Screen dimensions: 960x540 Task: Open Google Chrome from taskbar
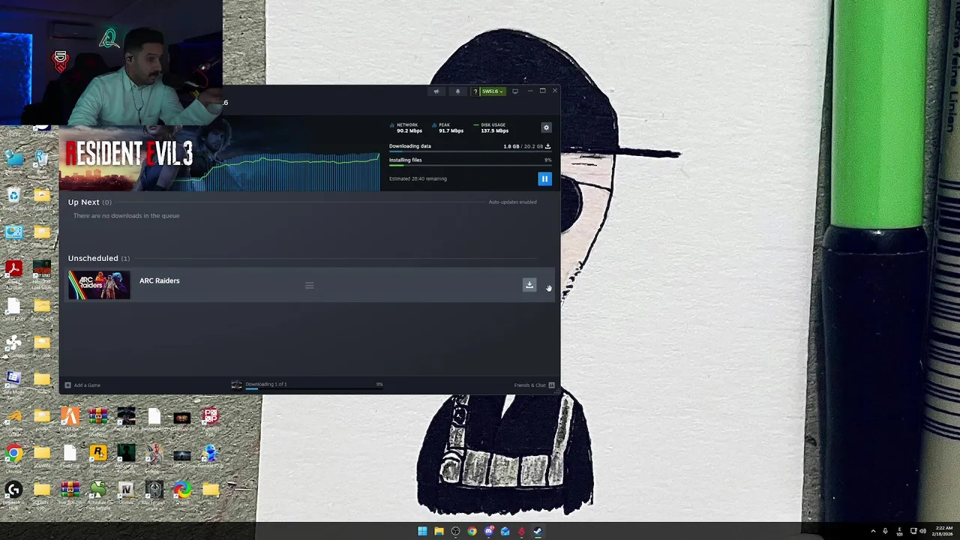[x=472, y=532]
